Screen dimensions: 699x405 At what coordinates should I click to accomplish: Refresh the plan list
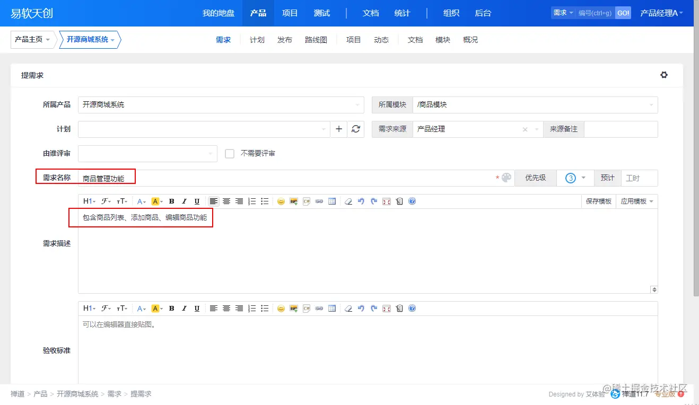356,129
